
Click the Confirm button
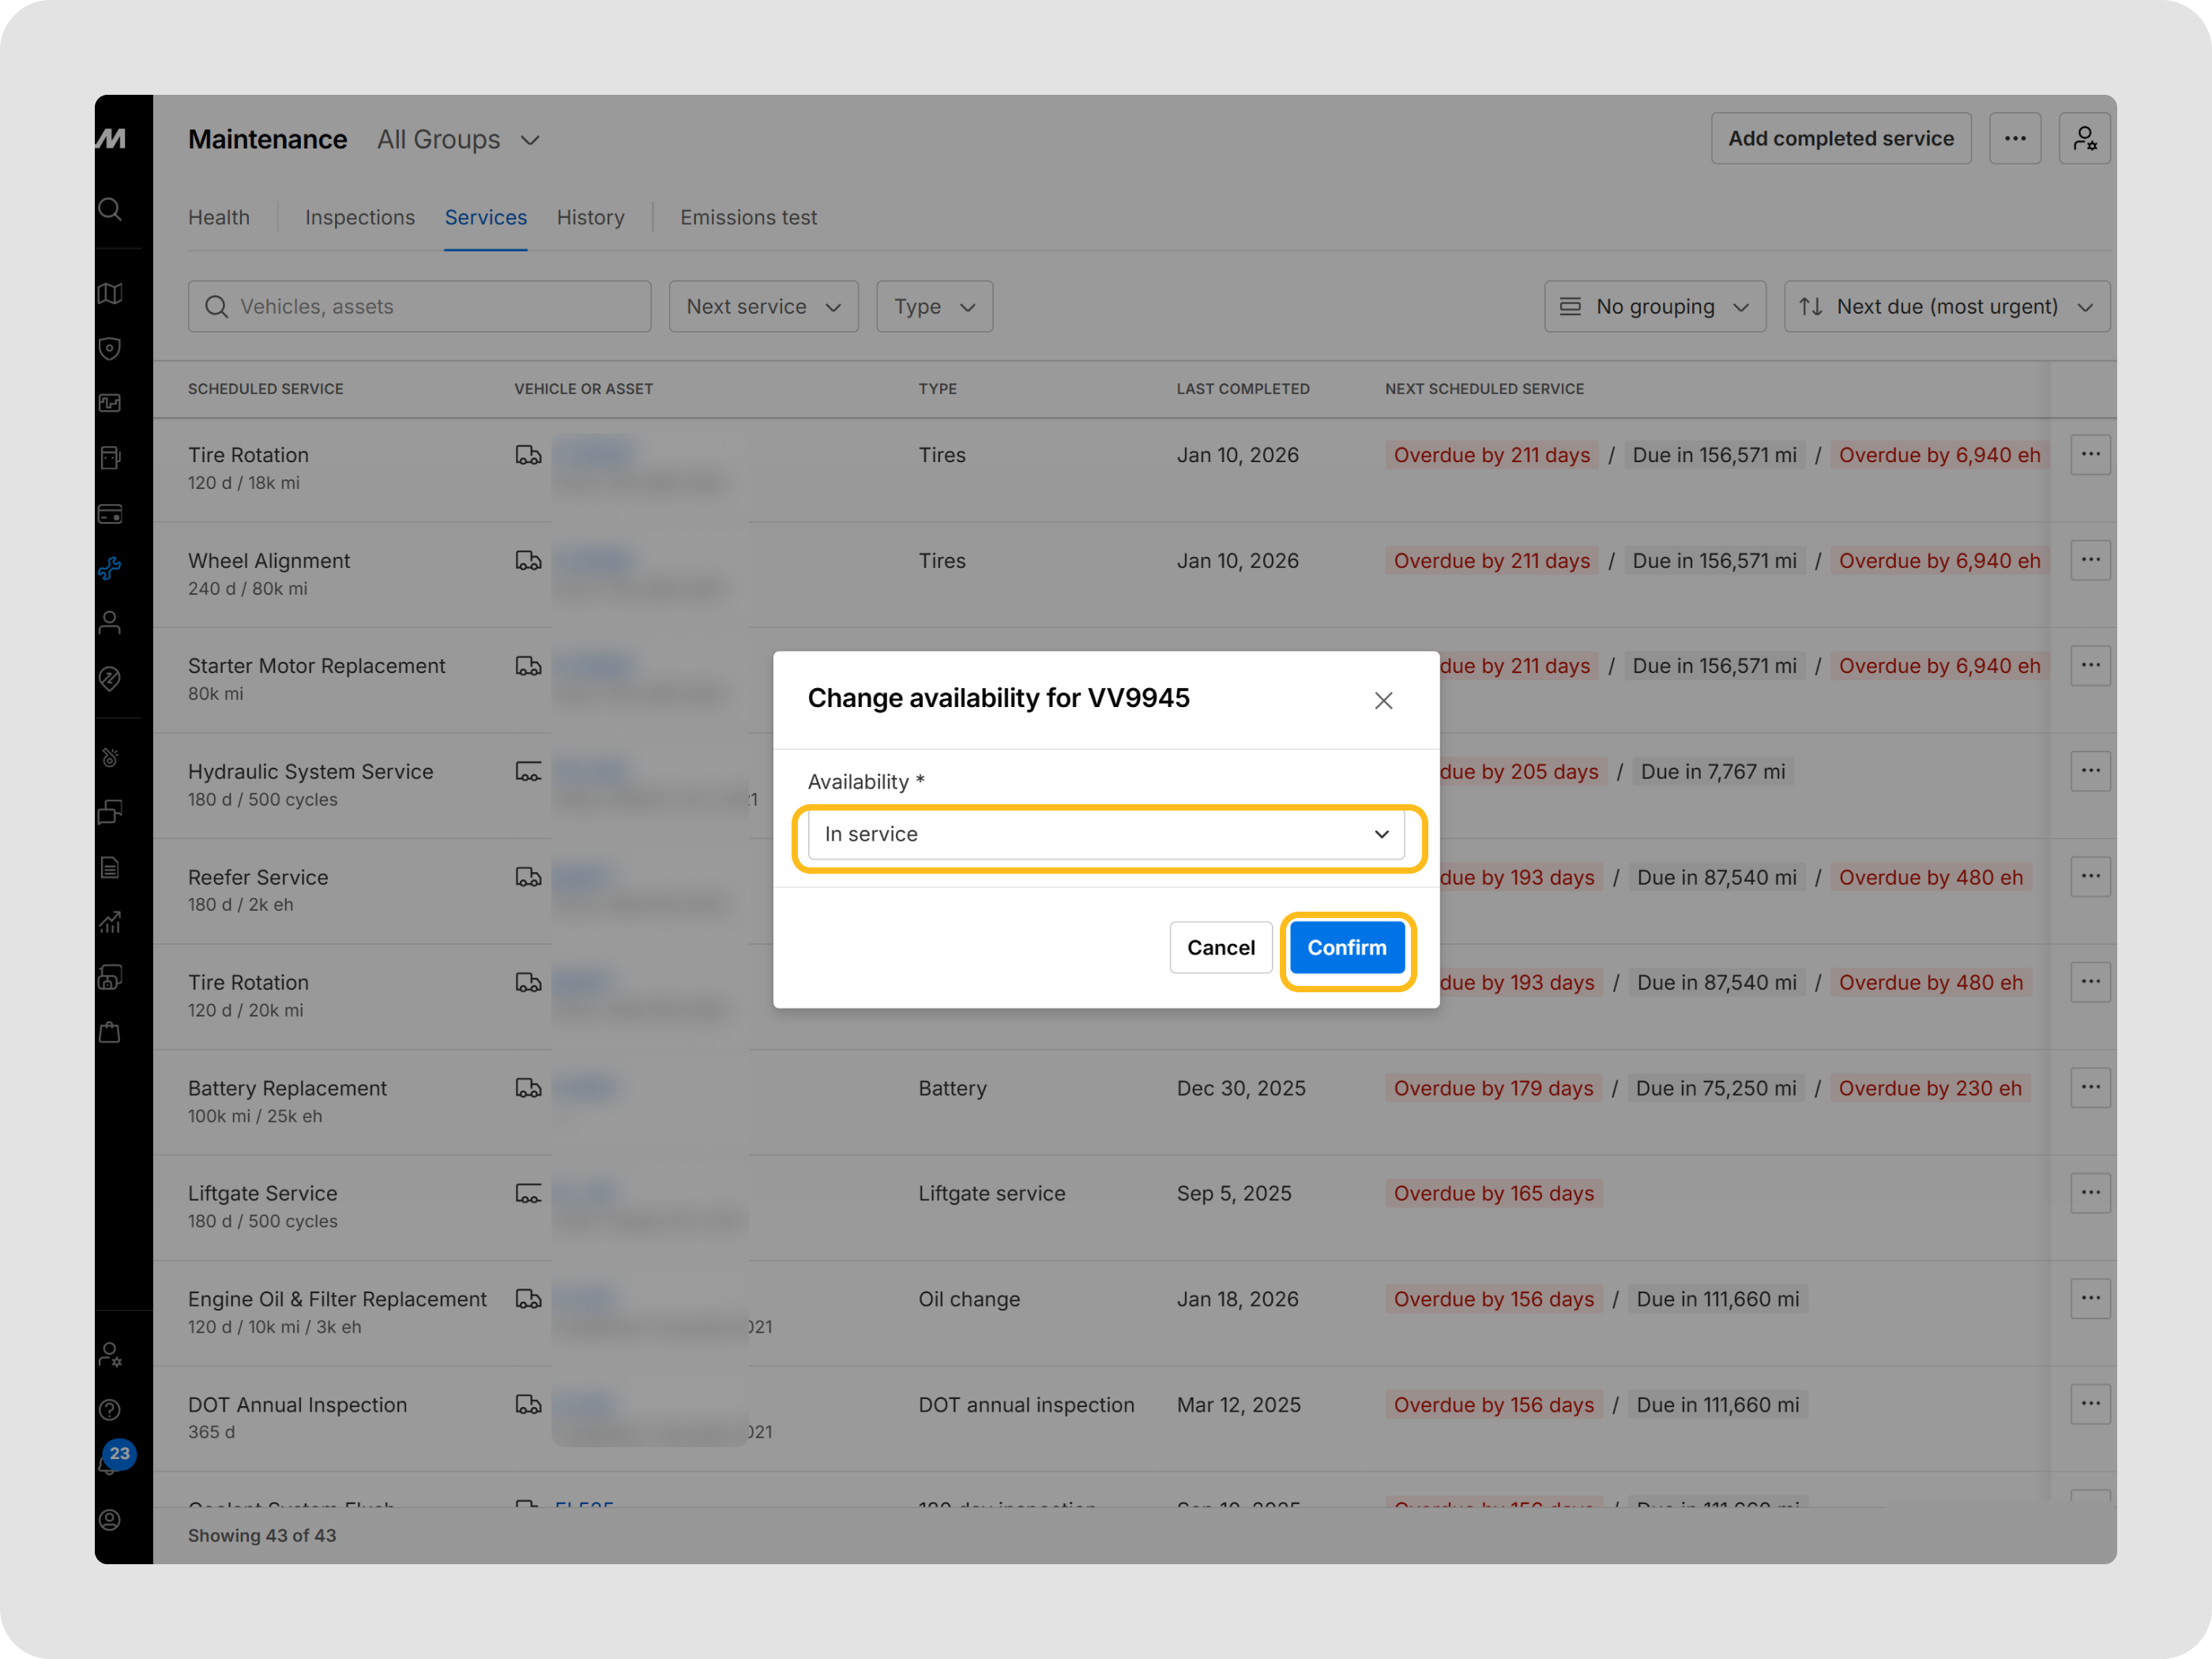(1347, 947)
